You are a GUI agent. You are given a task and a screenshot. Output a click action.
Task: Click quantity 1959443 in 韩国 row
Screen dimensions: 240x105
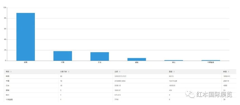click(227, 76)
